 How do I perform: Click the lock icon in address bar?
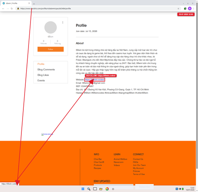18,9
